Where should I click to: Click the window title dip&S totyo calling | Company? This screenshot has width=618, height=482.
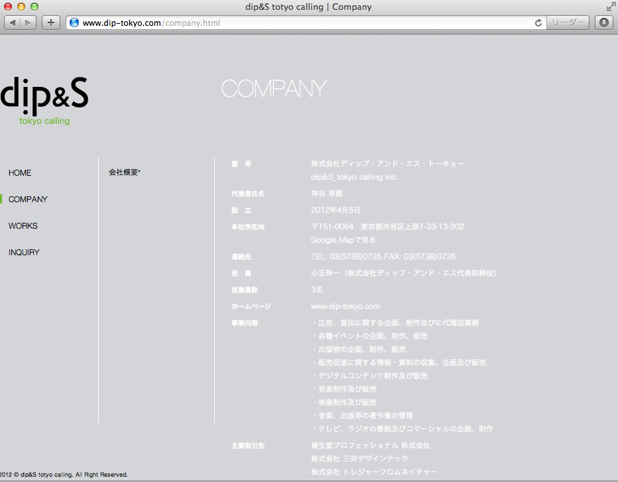(x=308, y=7)
